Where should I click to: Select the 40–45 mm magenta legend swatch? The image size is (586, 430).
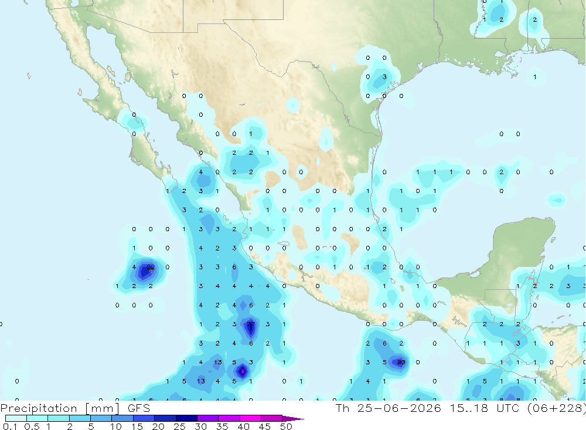point(250,418)
